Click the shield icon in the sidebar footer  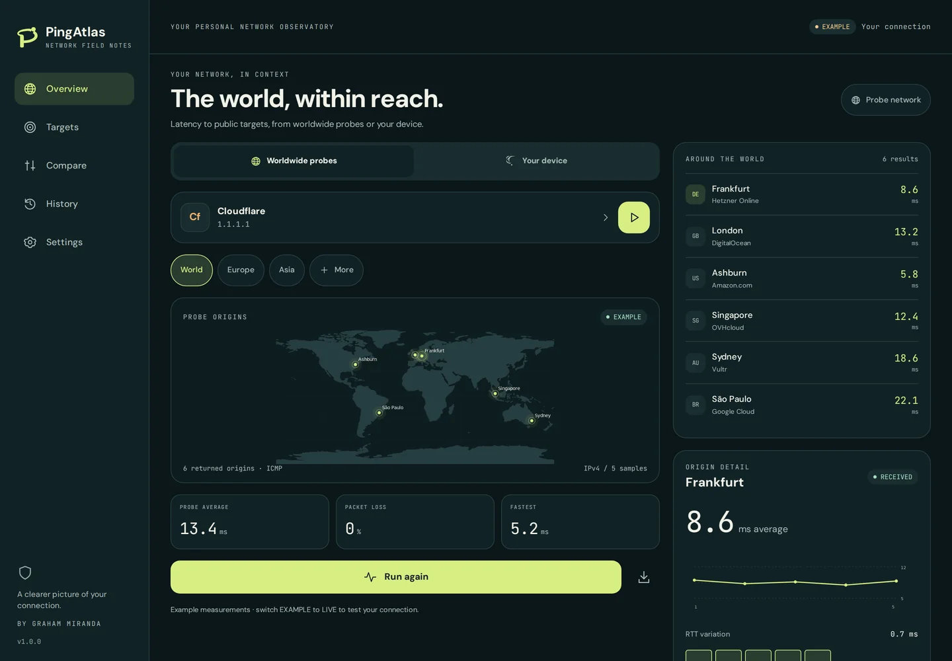[25, 572]
